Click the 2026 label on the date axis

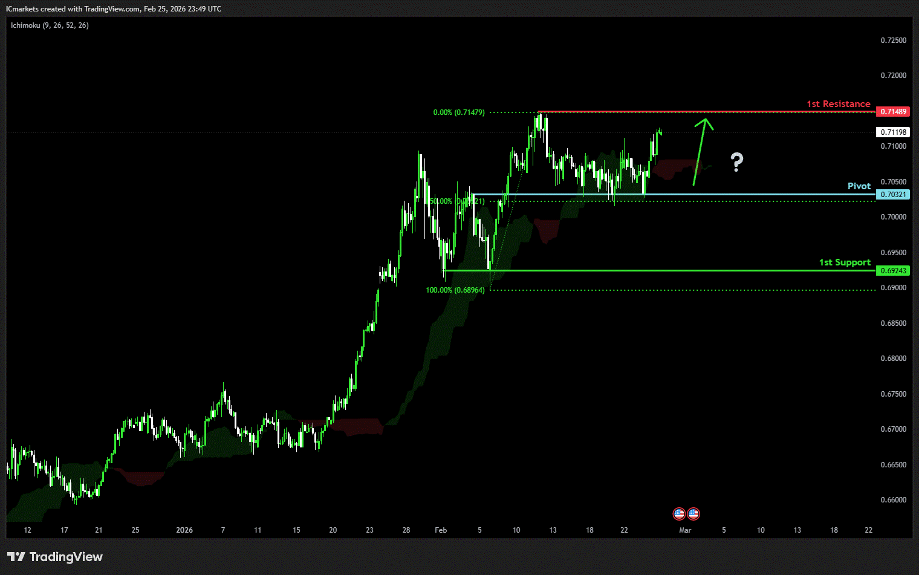click(184, 530)
